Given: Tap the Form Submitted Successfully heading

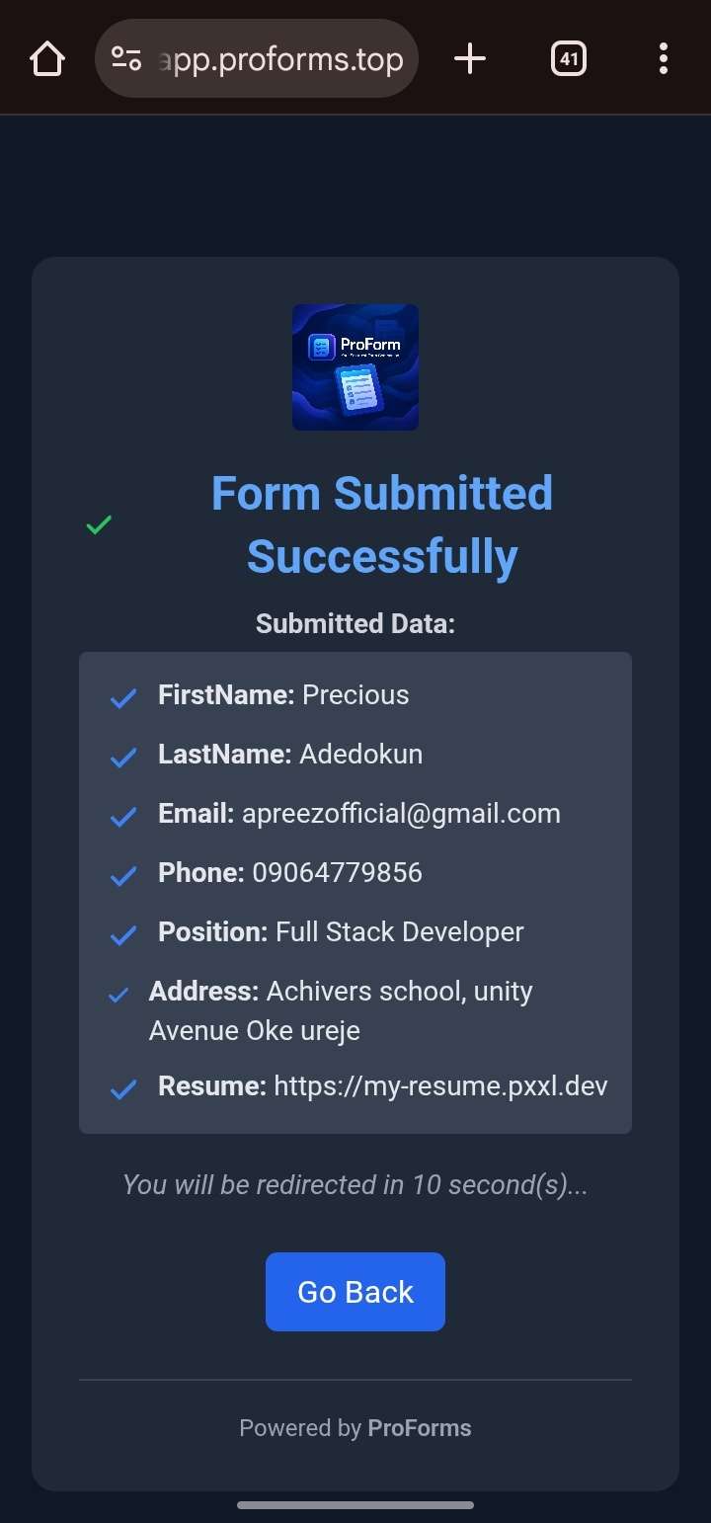Looking at the screenshot, I should (x=382, y=524).
